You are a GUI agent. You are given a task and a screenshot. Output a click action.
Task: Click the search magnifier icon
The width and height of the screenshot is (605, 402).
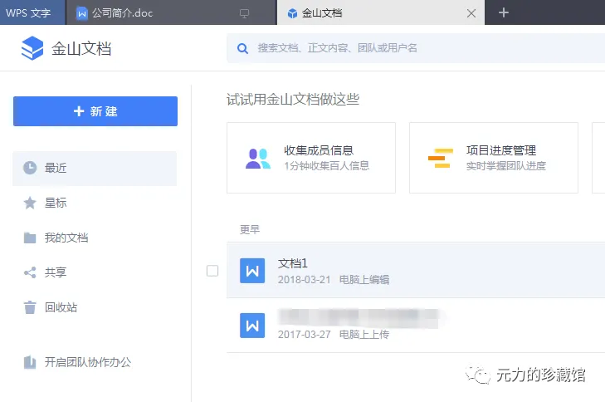pos(243,48)
